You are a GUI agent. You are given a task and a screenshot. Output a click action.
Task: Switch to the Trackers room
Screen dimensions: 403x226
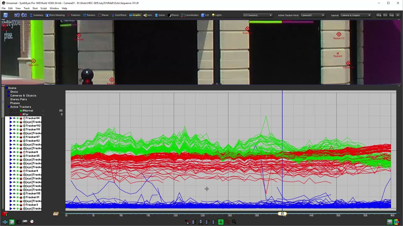pyautogui.click(x=89, y=15)
